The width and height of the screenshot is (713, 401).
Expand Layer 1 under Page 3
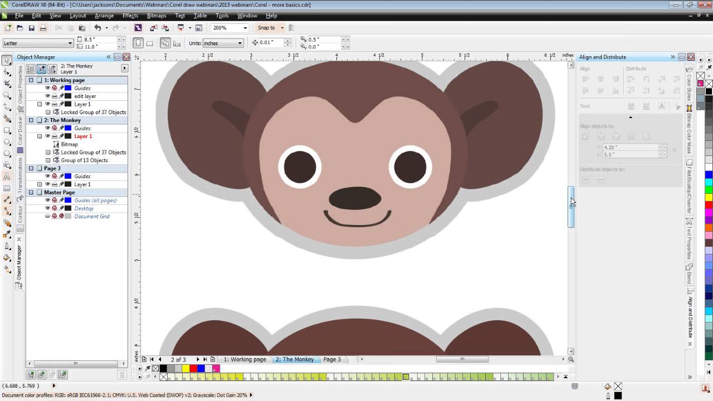coord(40,184)
